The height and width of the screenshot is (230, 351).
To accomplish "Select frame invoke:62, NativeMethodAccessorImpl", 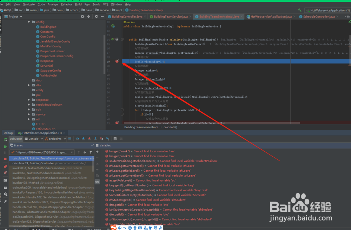I will click(52, 173).
